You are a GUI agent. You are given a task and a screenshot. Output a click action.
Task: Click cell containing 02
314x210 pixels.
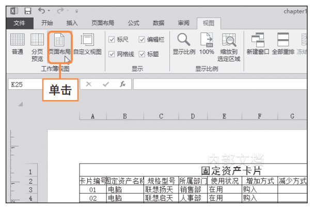(93, 198)
